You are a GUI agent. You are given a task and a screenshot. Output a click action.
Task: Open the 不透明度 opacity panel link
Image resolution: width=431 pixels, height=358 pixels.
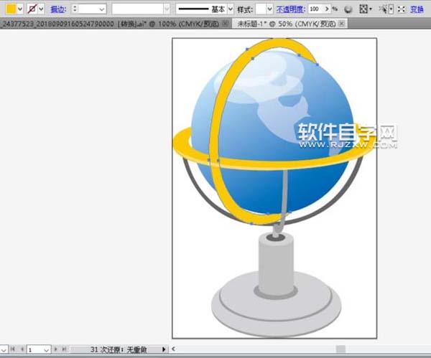point(290,9)
